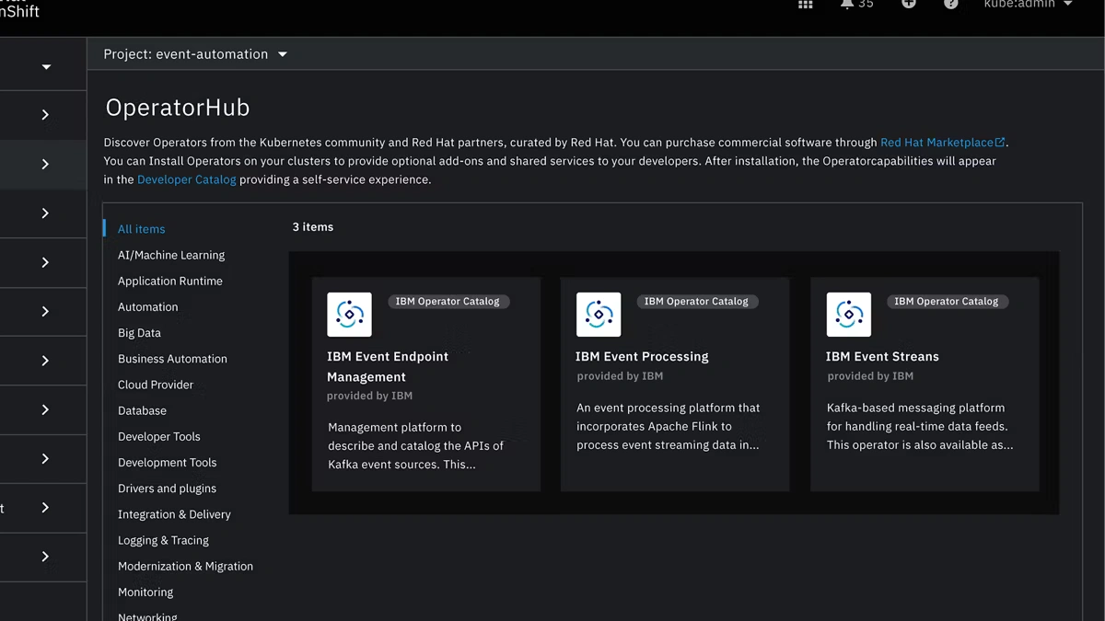Click the IBM Event Processing logo icon

pyautogui.click(x=599, y=315)
